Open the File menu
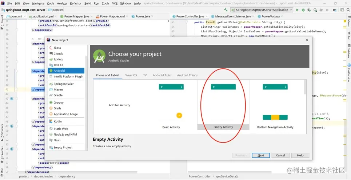Viewport: 351px width, 180px height. point(9,3)
